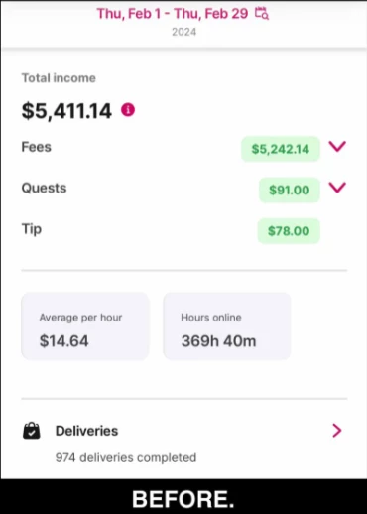This screenshot has width=367, height=514.
Task: Tap the $91.00 quests amount badge
Action: (290, 190)
